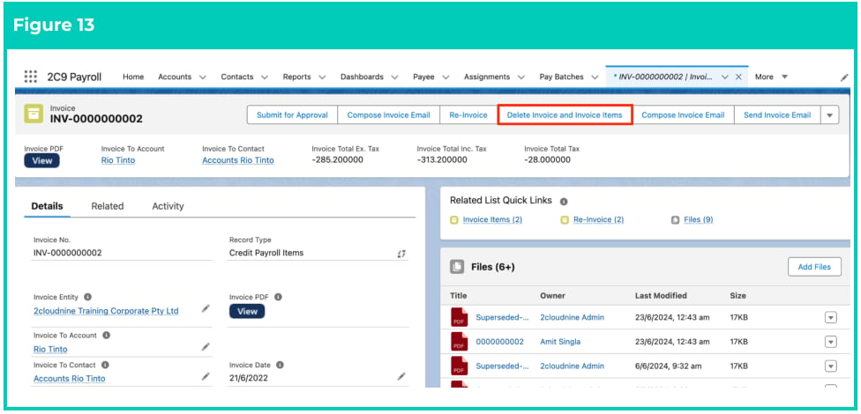Edit Invoice To Contact with pencil icon
861x414 pixels.
pyautogui.click(x=206, y=376)
